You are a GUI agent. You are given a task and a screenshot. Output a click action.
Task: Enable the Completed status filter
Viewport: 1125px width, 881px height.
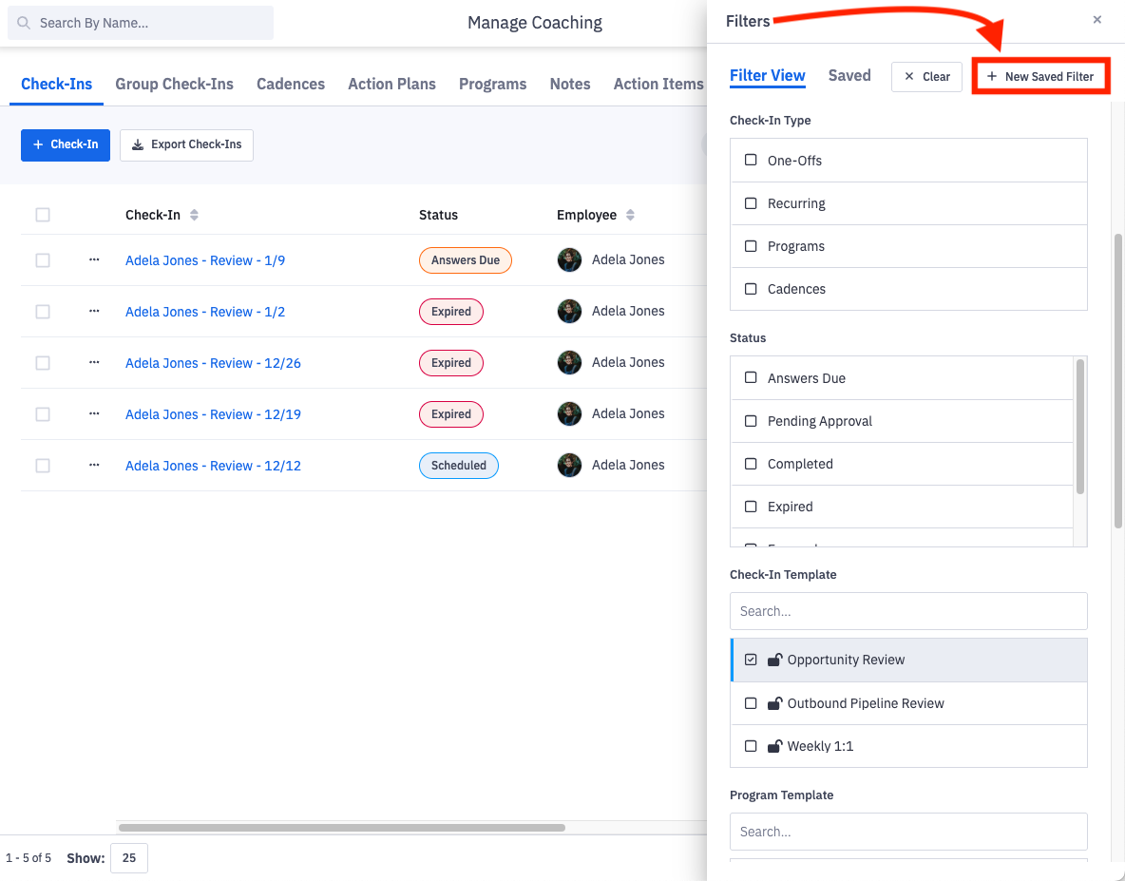[751, 464]
